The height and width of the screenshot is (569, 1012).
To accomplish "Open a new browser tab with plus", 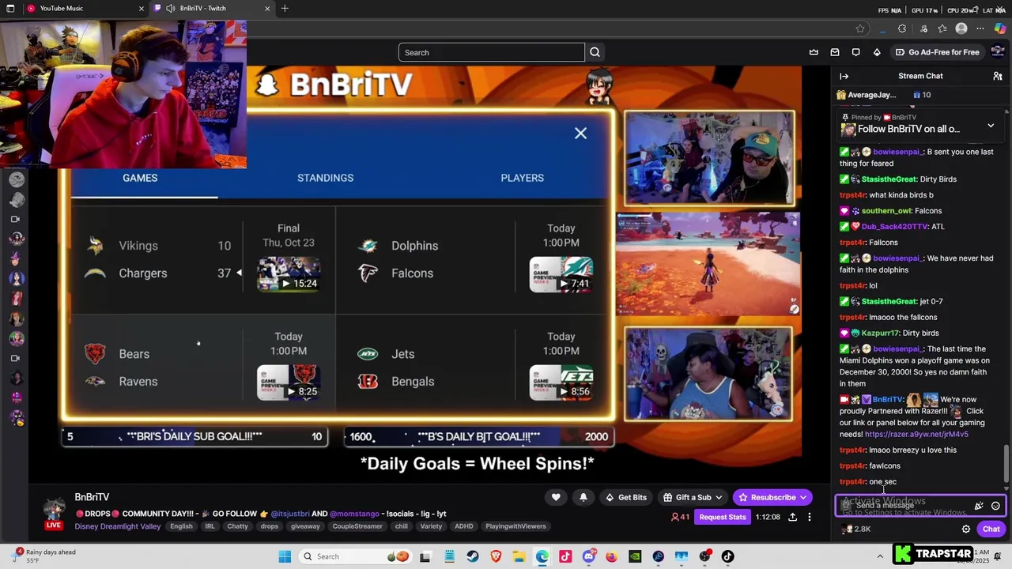I will (285, 8).
